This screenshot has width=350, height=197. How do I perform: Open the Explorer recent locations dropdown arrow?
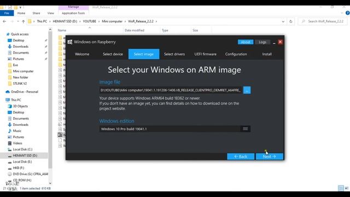pyautogui.click(x=18, y=21)
